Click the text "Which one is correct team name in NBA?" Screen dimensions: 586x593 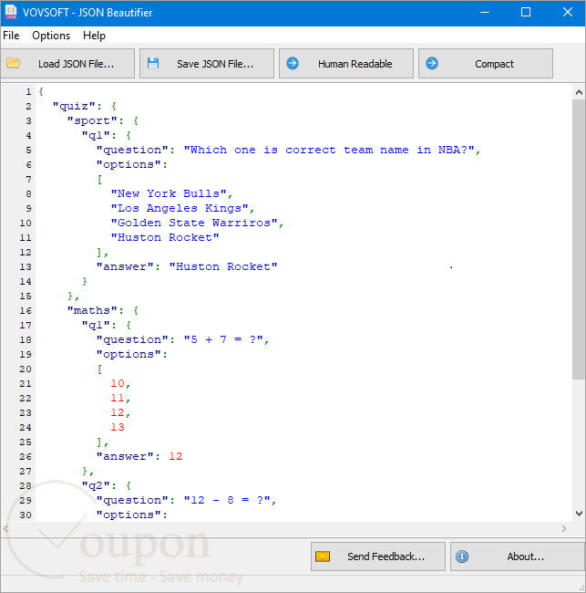(329, 151)
